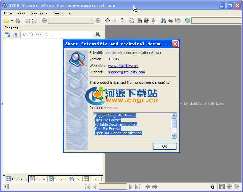Switch to the Content tab
The height and width of the screenshot is (192, 243).
point(16,179)
